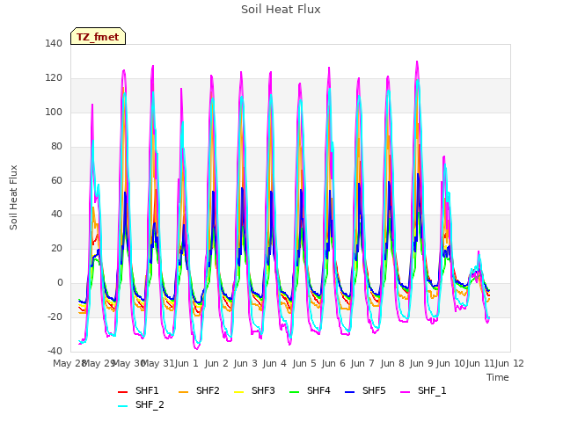Click the Jun 3 x-axis tick label
This screenshot has width=563, height=422.
pos(245,363)
